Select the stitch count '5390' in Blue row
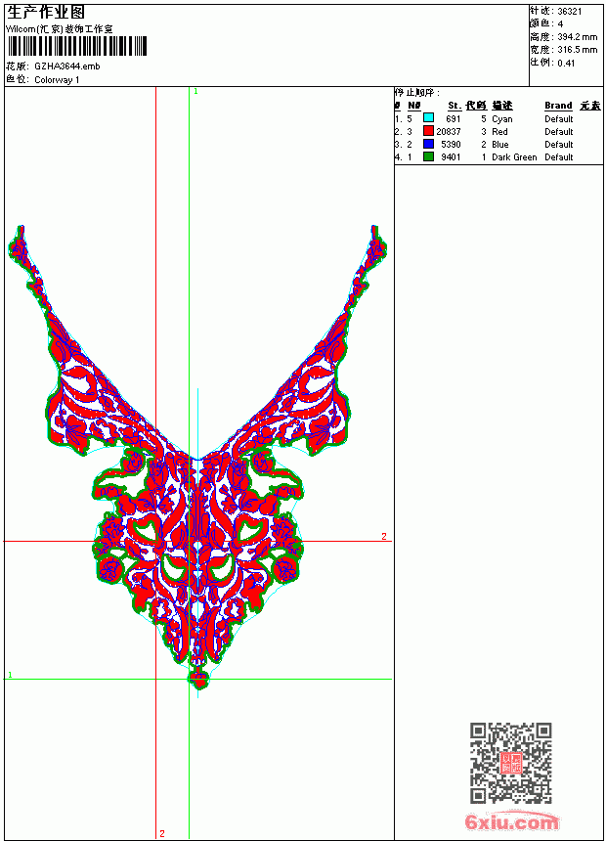606x841 pixels. click(x=451, y=145)
